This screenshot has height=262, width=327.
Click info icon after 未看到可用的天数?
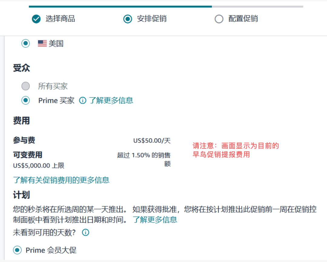click(x=85, y=232)
